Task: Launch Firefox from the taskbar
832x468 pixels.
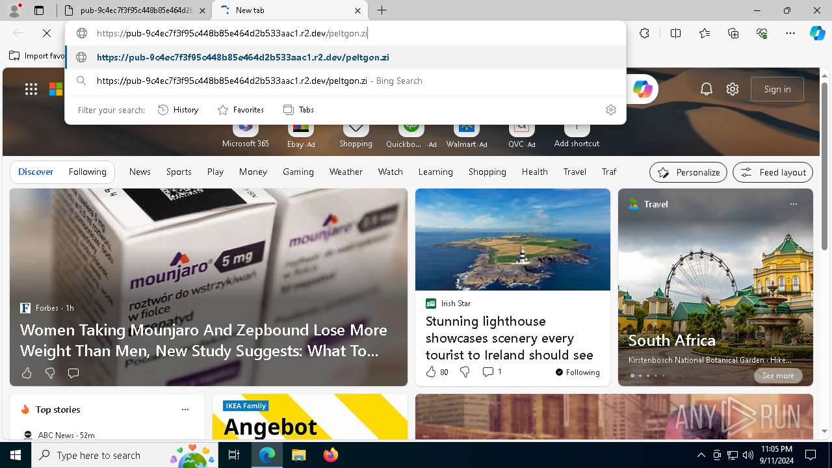Action: pyautogui.click(x=330, y=455)
